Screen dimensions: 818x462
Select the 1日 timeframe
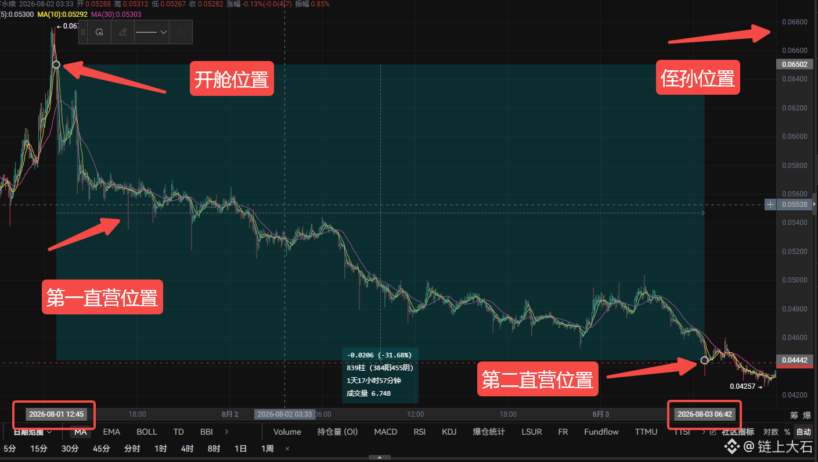click(240, 449)
